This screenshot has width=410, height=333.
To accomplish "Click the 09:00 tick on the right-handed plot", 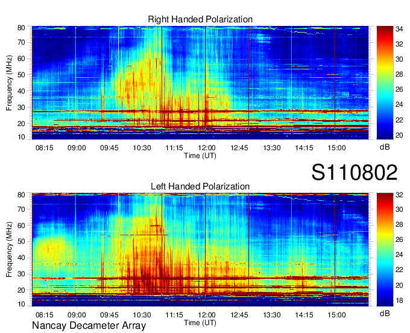I will point(77,148).
